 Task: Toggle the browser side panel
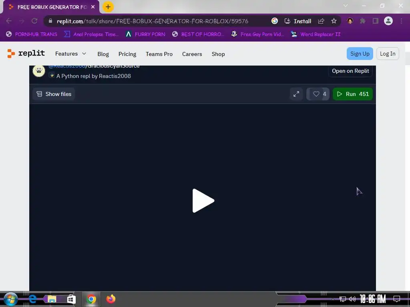click(x=376, y=21)
